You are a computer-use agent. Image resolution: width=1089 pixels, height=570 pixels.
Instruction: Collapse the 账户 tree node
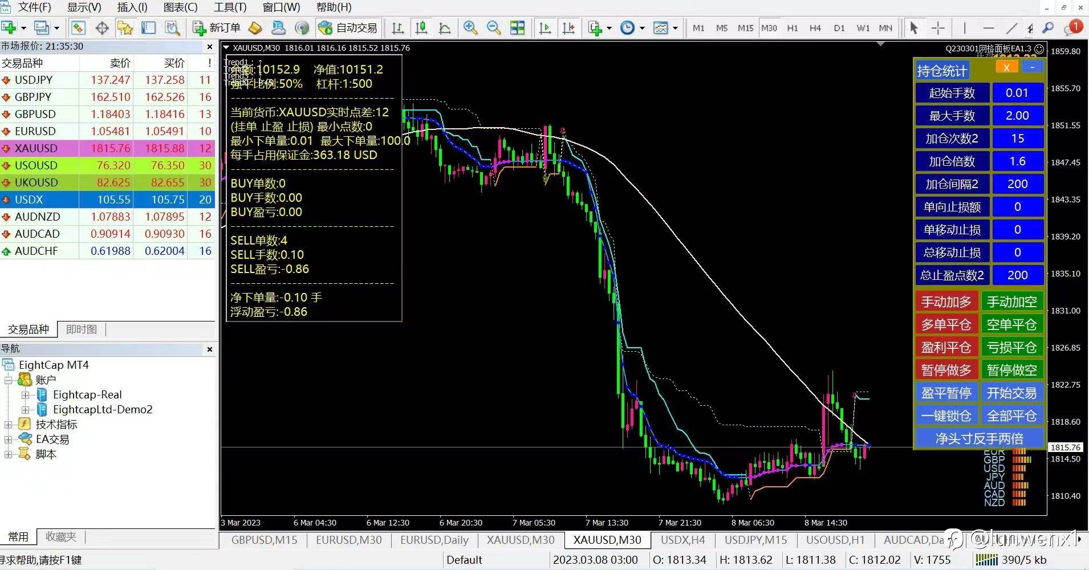[8, 380]
